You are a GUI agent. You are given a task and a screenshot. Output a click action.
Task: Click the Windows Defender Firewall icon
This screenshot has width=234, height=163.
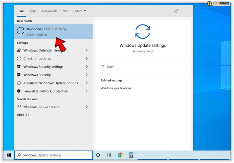tap(19, 50)
